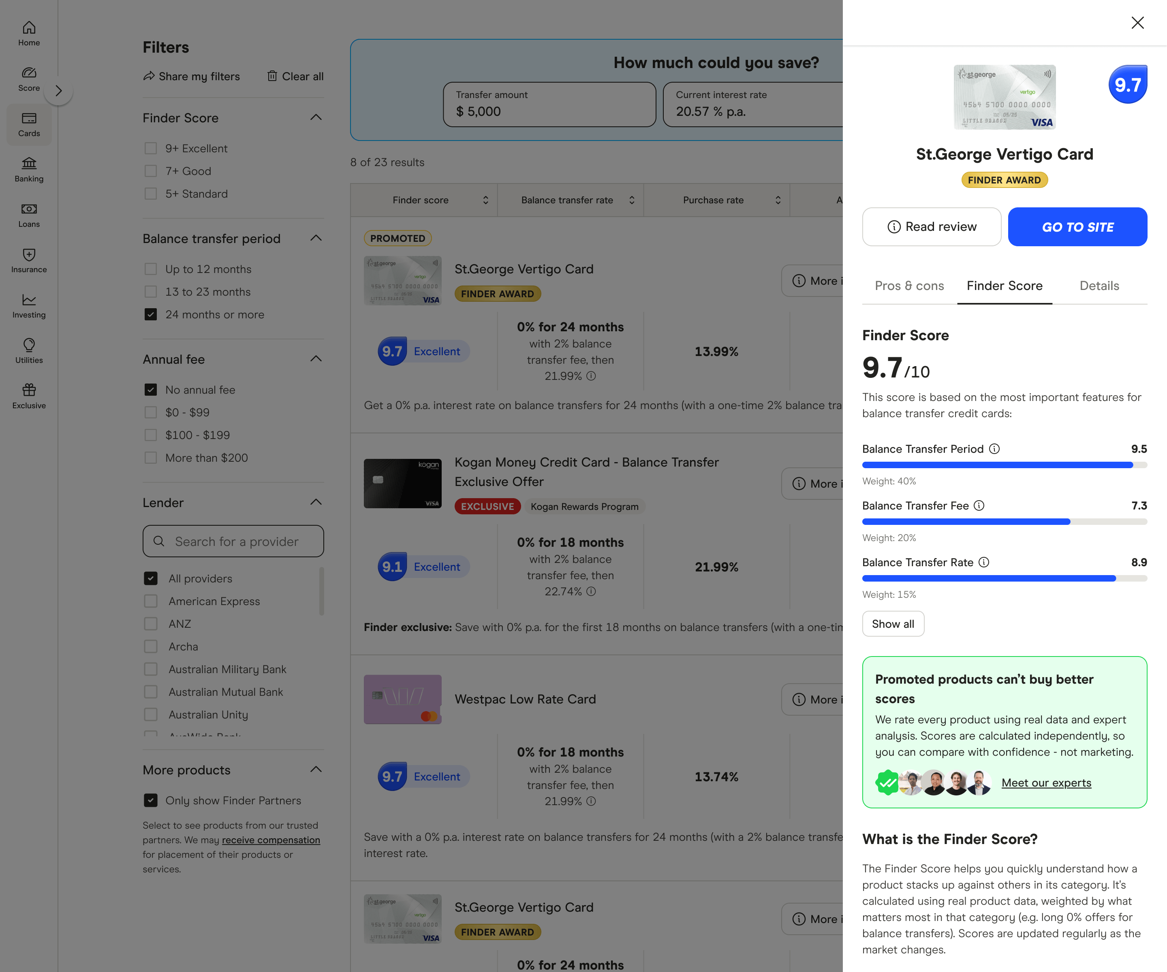Click the lender list scrollbar
Screen dimensions: 1167x972
pos(322,591)
